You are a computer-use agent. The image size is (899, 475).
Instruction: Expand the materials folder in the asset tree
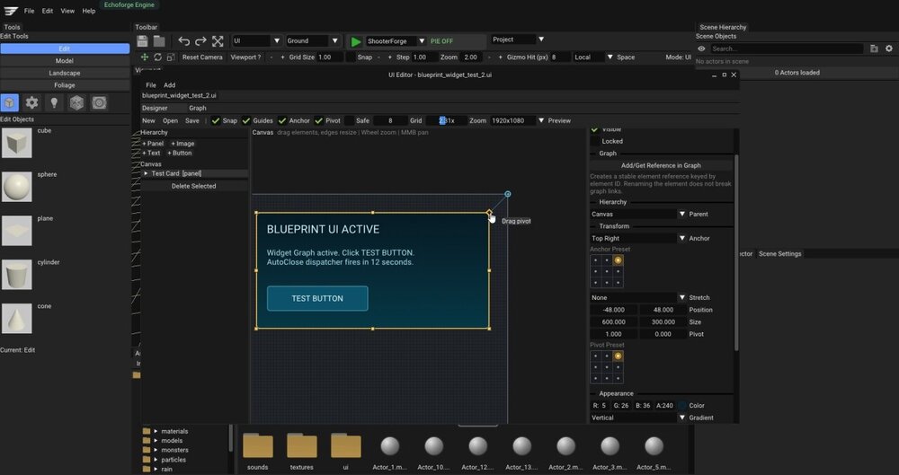(x=156, y=432)
